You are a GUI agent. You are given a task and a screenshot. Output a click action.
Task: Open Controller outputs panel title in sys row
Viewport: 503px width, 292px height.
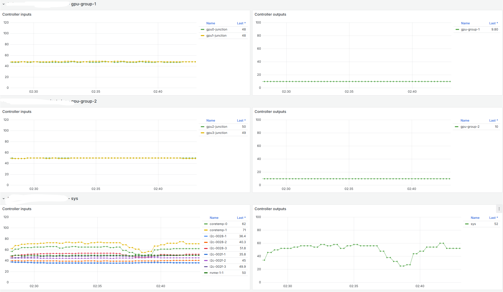[270, 209]
